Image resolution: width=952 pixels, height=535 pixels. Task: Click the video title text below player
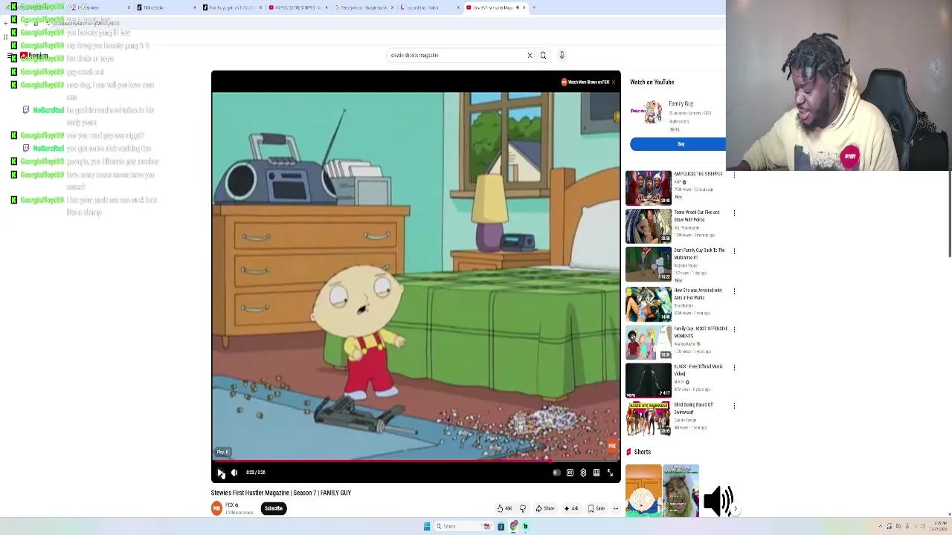(x=281, y=493)
